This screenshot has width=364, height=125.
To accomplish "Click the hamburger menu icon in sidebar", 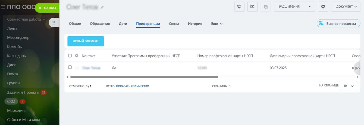I will 3,7.
